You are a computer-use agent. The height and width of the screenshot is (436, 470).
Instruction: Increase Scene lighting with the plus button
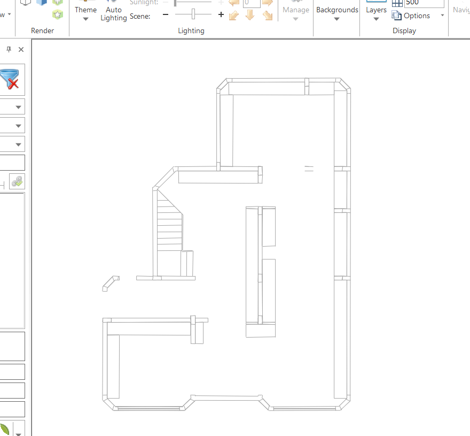(221, 14)
